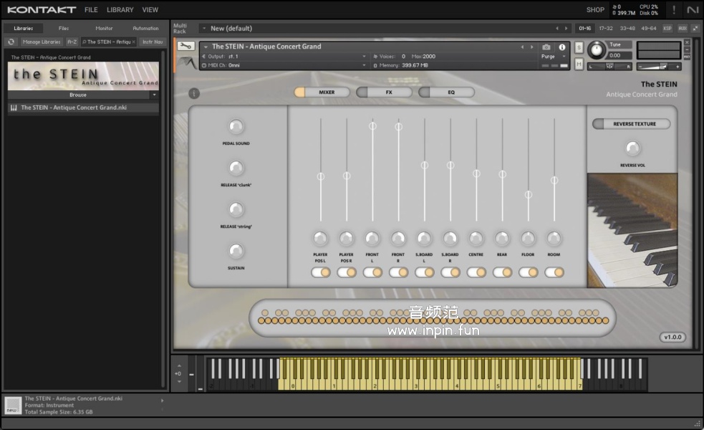Click the snapshot camera icon
Screen dimensions: 704x430
(546, 47)
